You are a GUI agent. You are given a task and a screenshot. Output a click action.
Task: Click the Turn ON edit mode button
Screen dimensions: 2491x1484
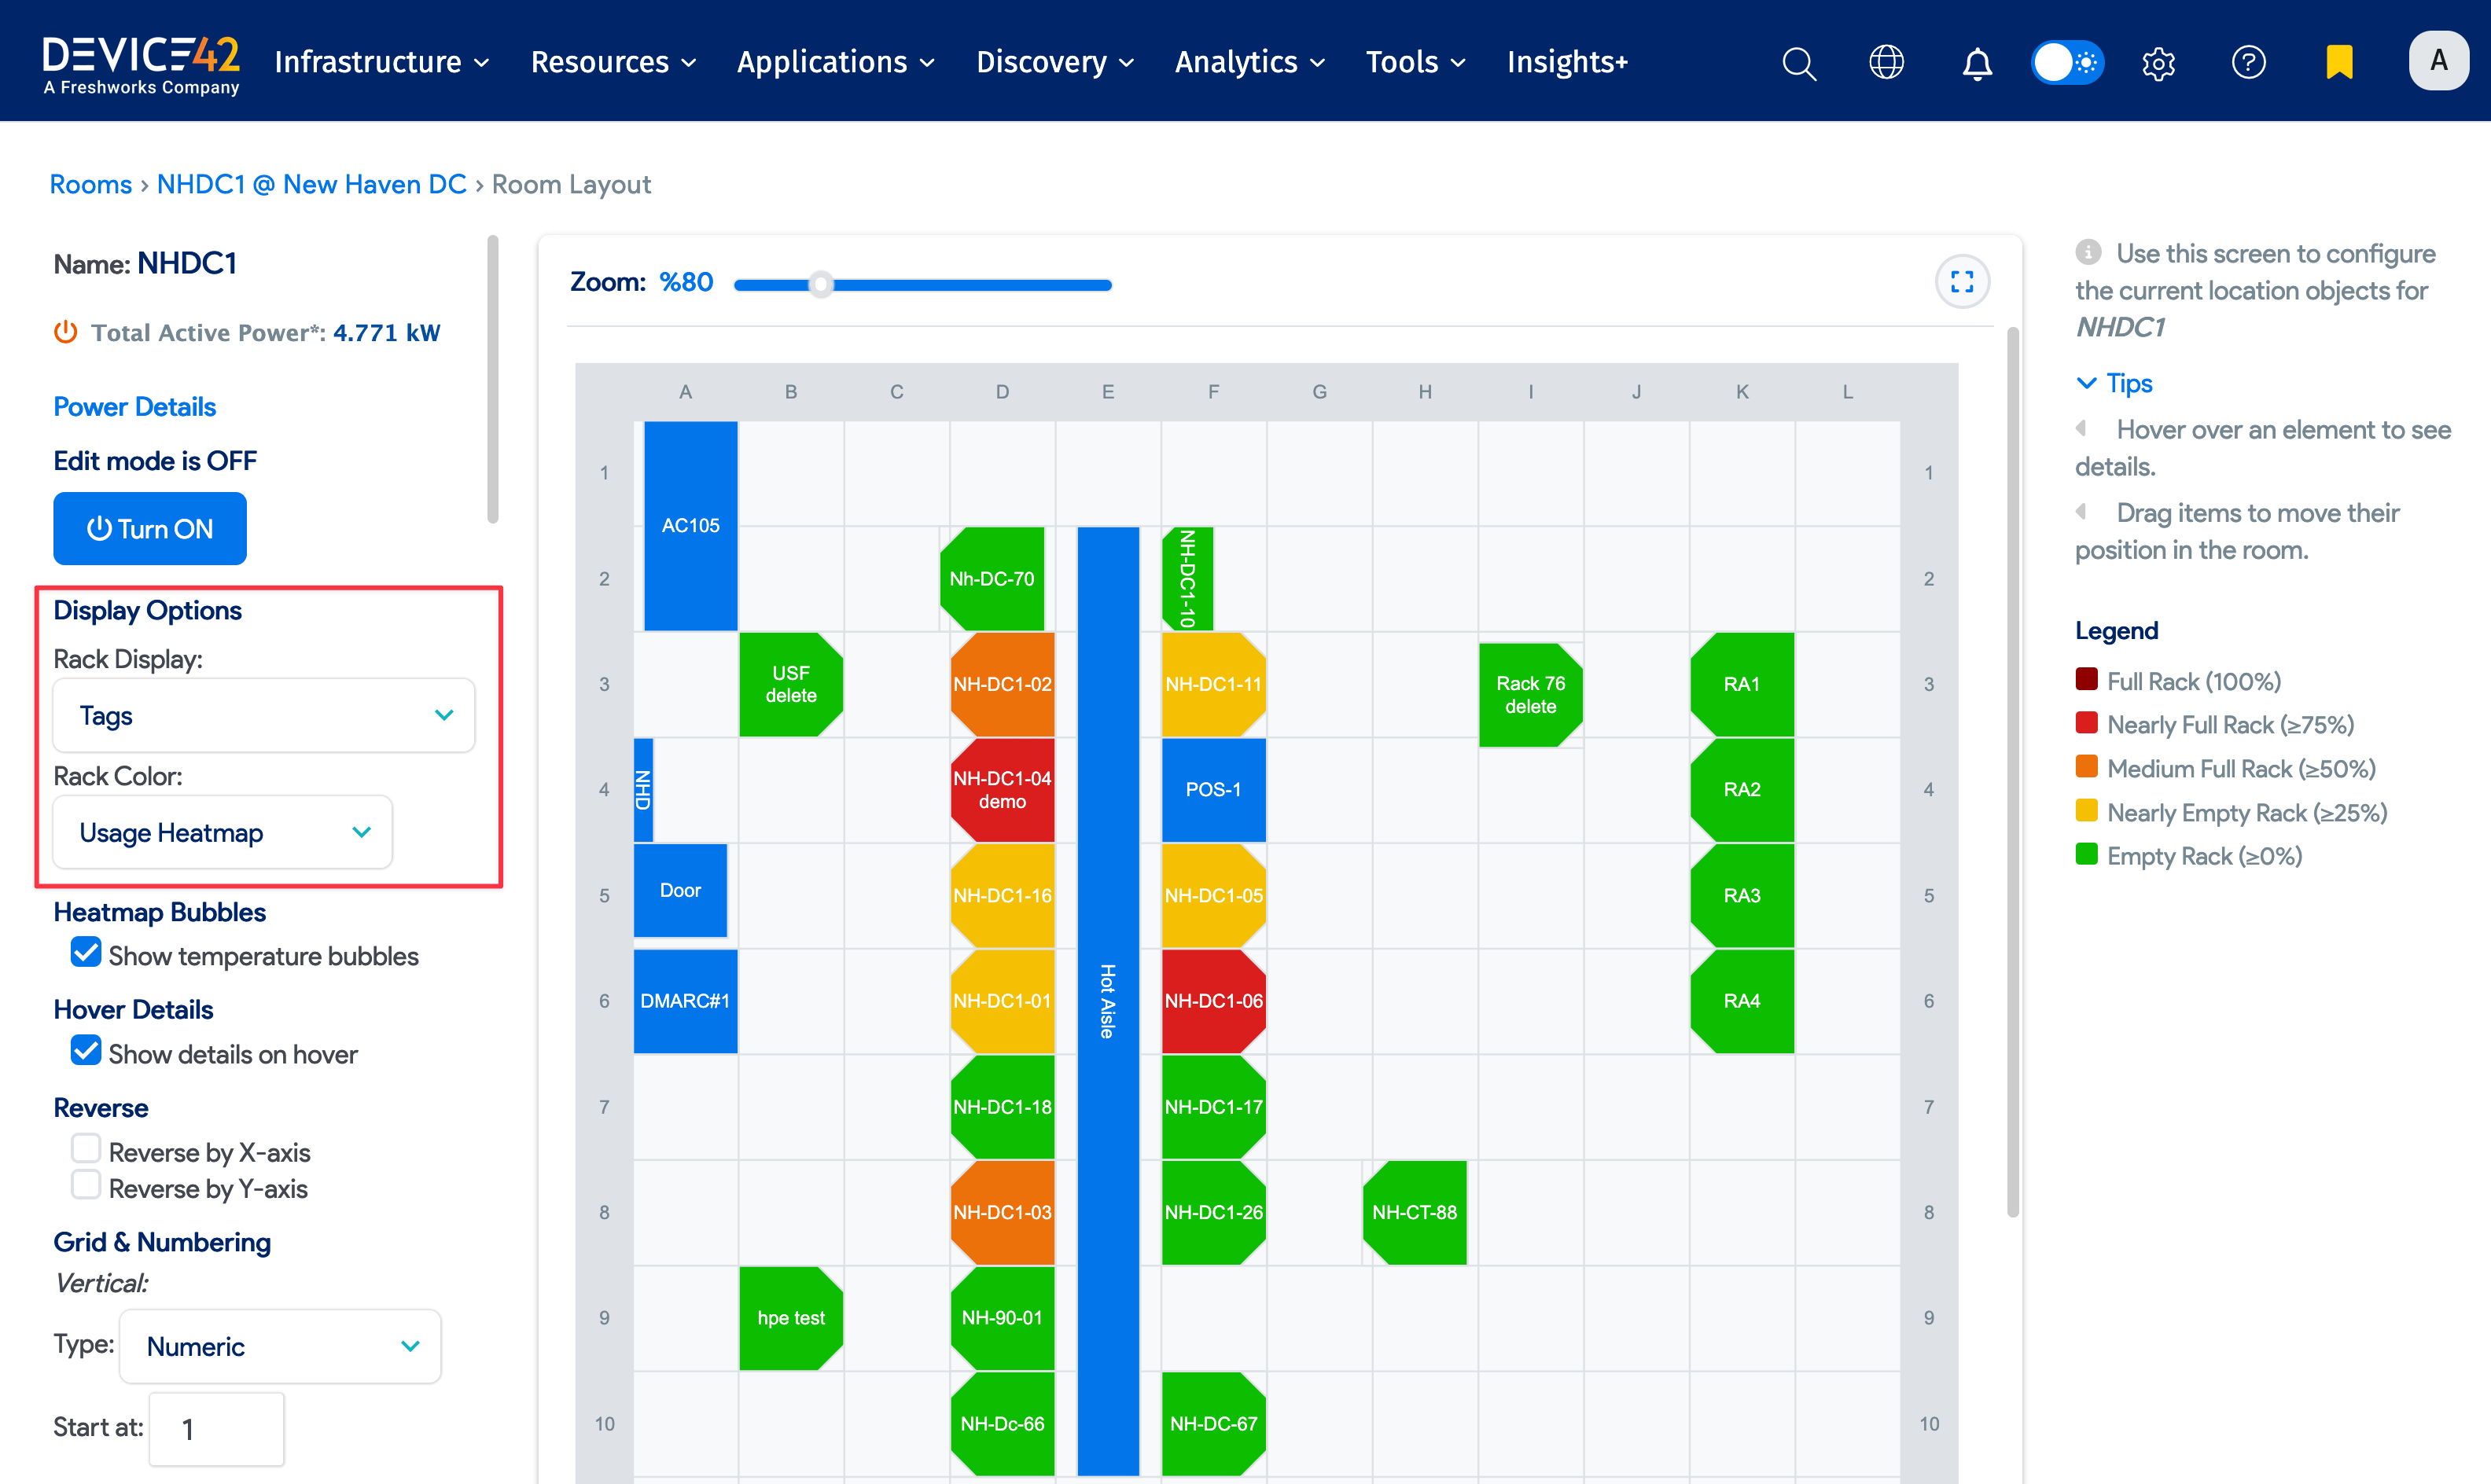pos(149,528)
